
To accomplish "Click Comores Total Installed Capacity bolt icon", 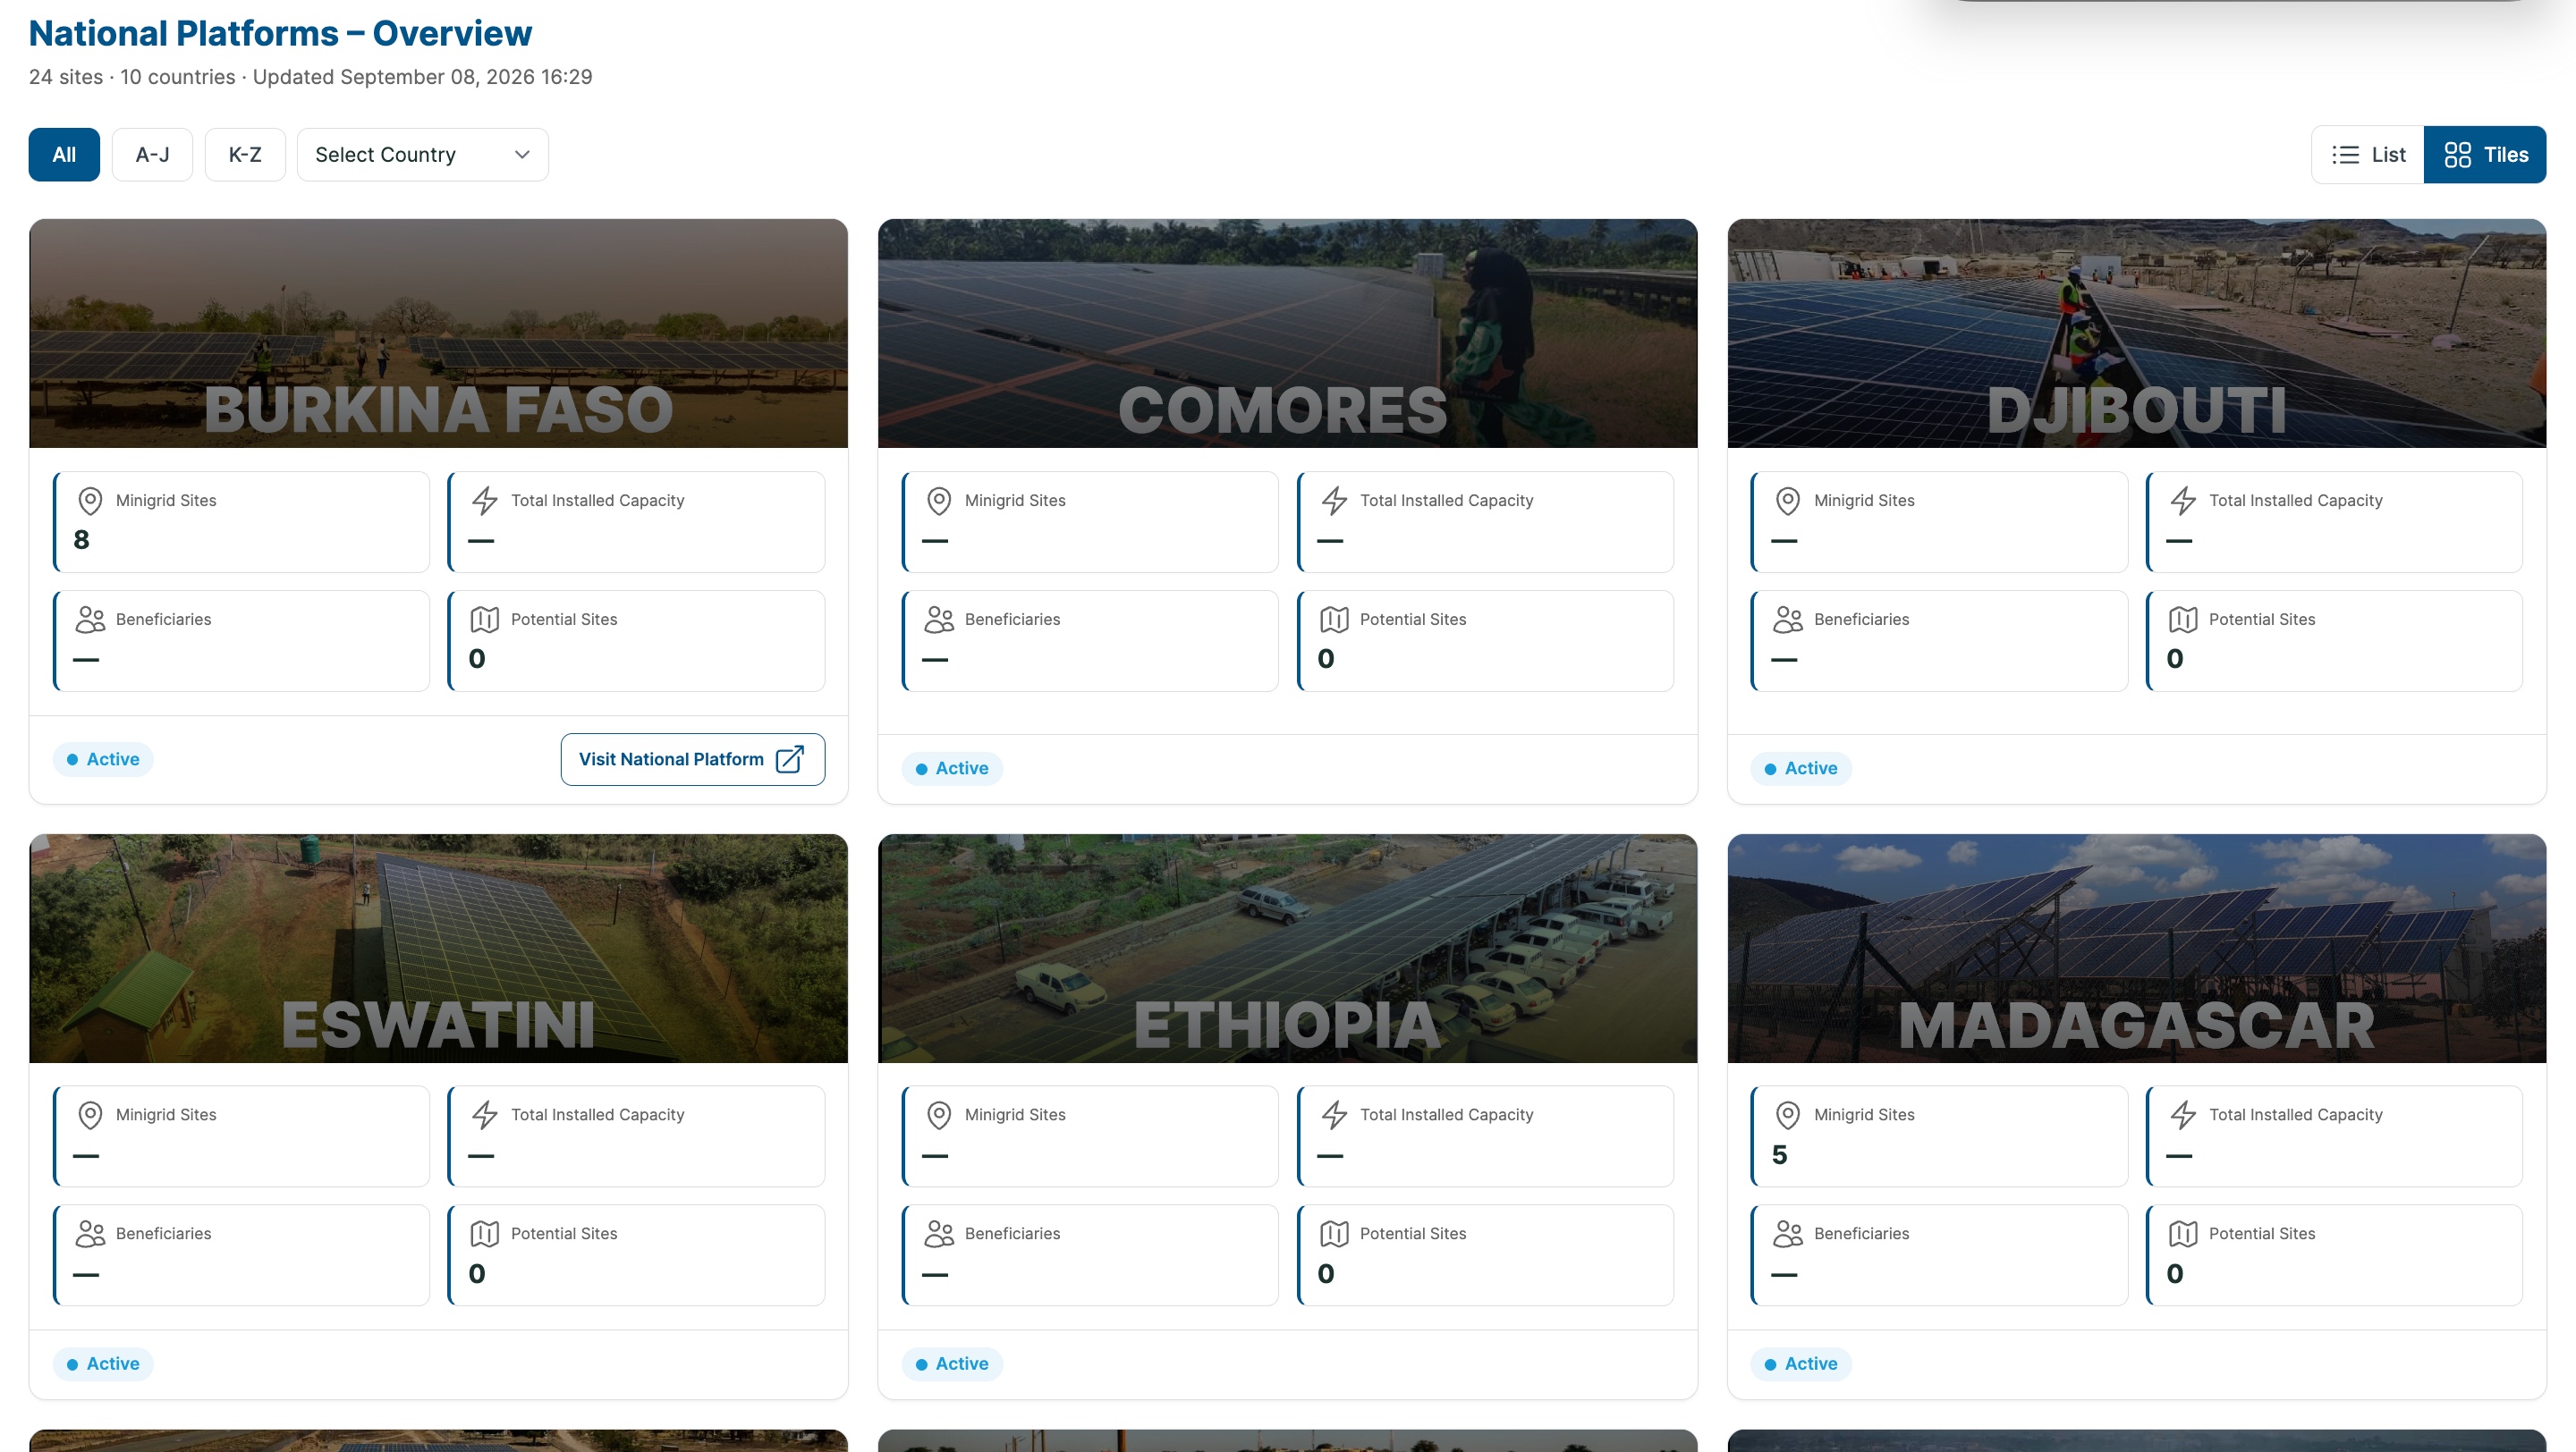I will click(x=1334, y=501).
